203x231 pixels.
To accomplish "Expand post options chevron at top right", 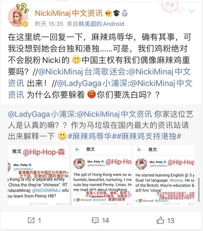I will click(x=192, y=11).
